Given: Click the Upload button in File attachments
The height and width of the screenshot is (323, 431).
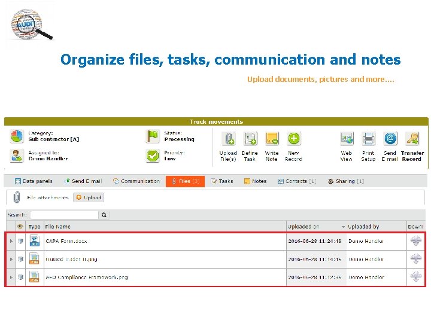Looking at the screenshot, I should point(89,197).
